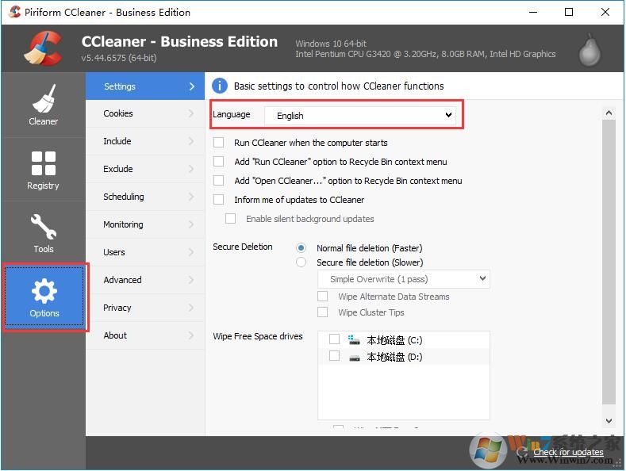626x471 pixels.
Task: Click the C: drive icon
Action: click(354, 339)
